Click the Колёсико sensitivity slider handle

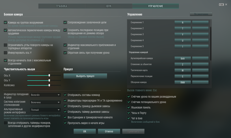click(x=49, y=85)
